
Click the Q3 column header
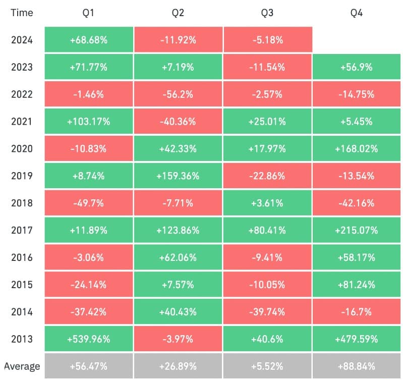click(267, 13)
